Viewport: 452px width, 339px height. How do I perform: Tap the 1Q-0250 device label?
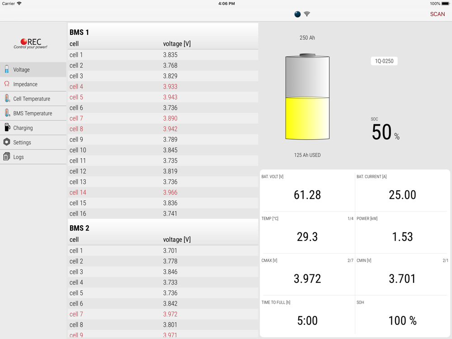click(x=384, y=61)
